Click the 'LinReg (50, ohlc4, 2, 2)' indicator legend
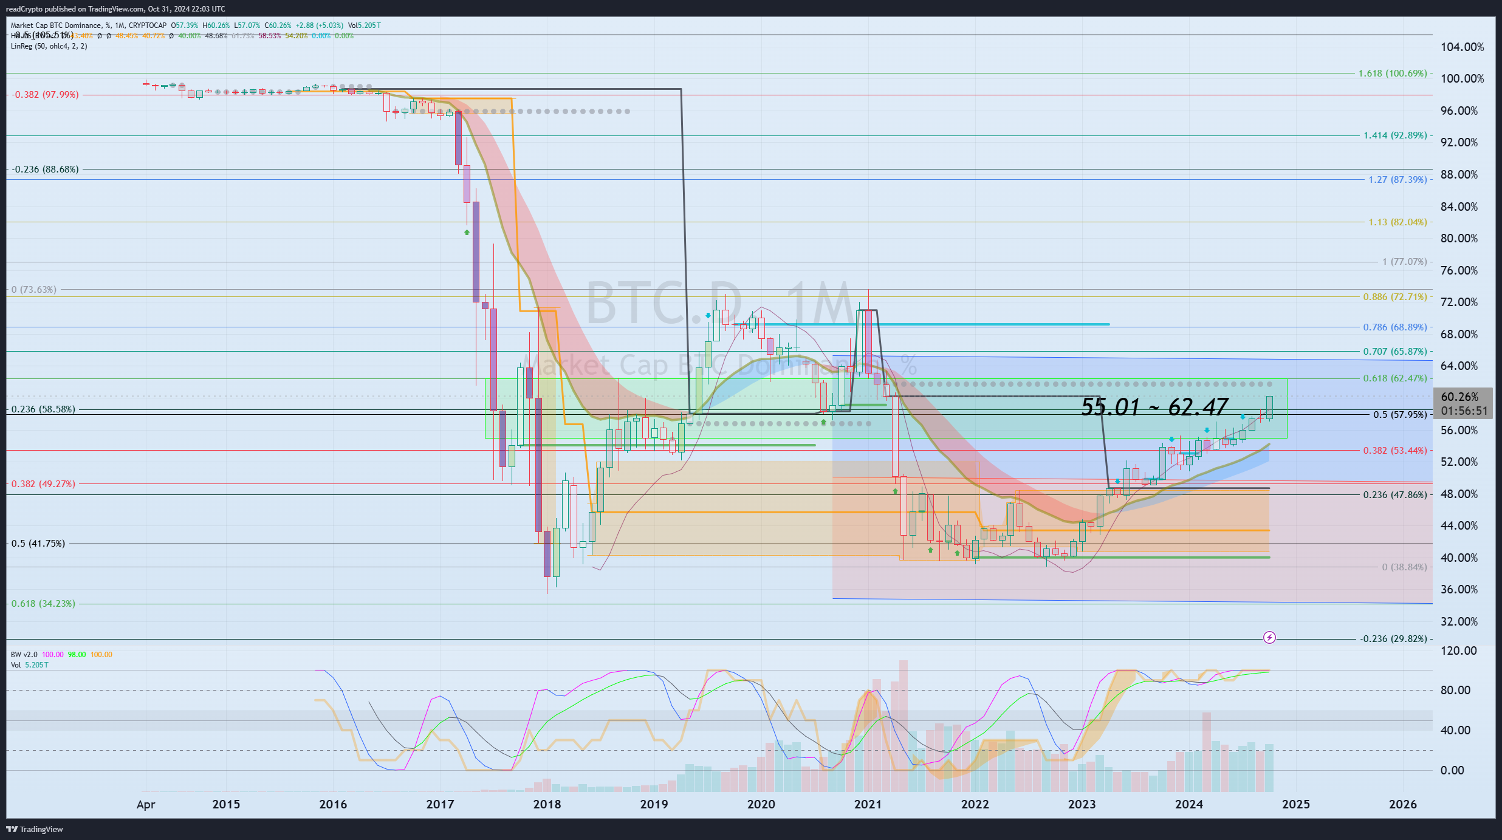1502x840 pixels. (x=49, y=46)
